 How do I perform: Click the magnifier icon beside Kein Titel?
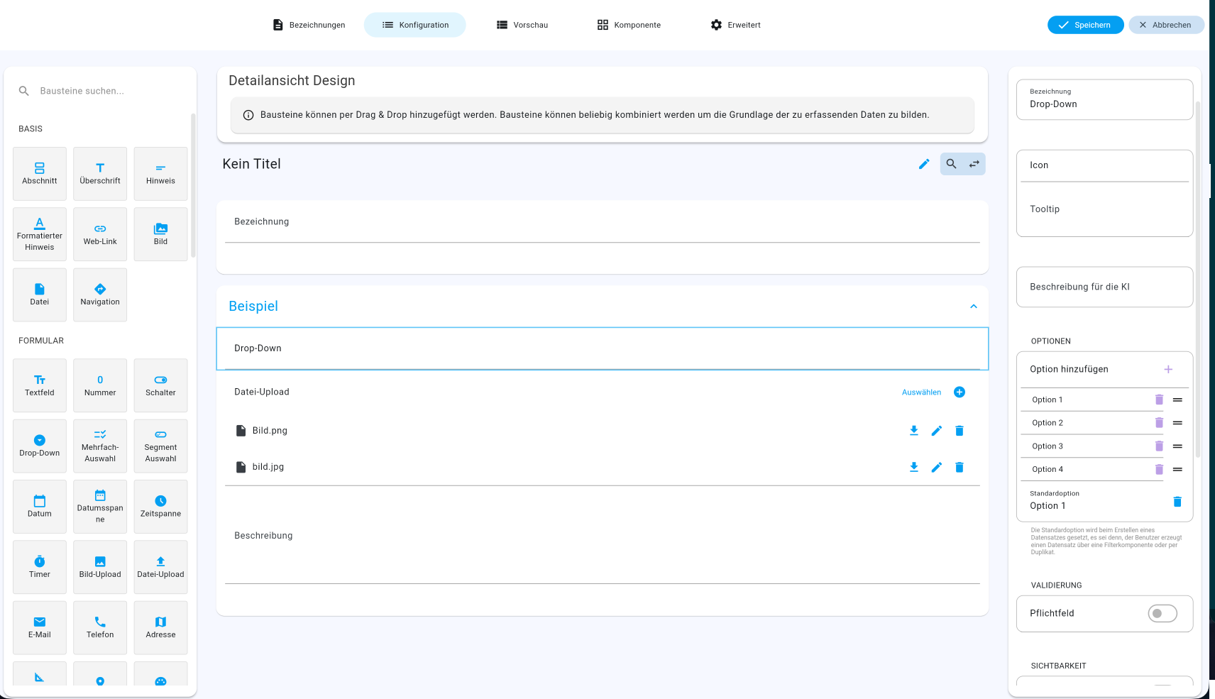pyautogui.click(x=952, y=164)
